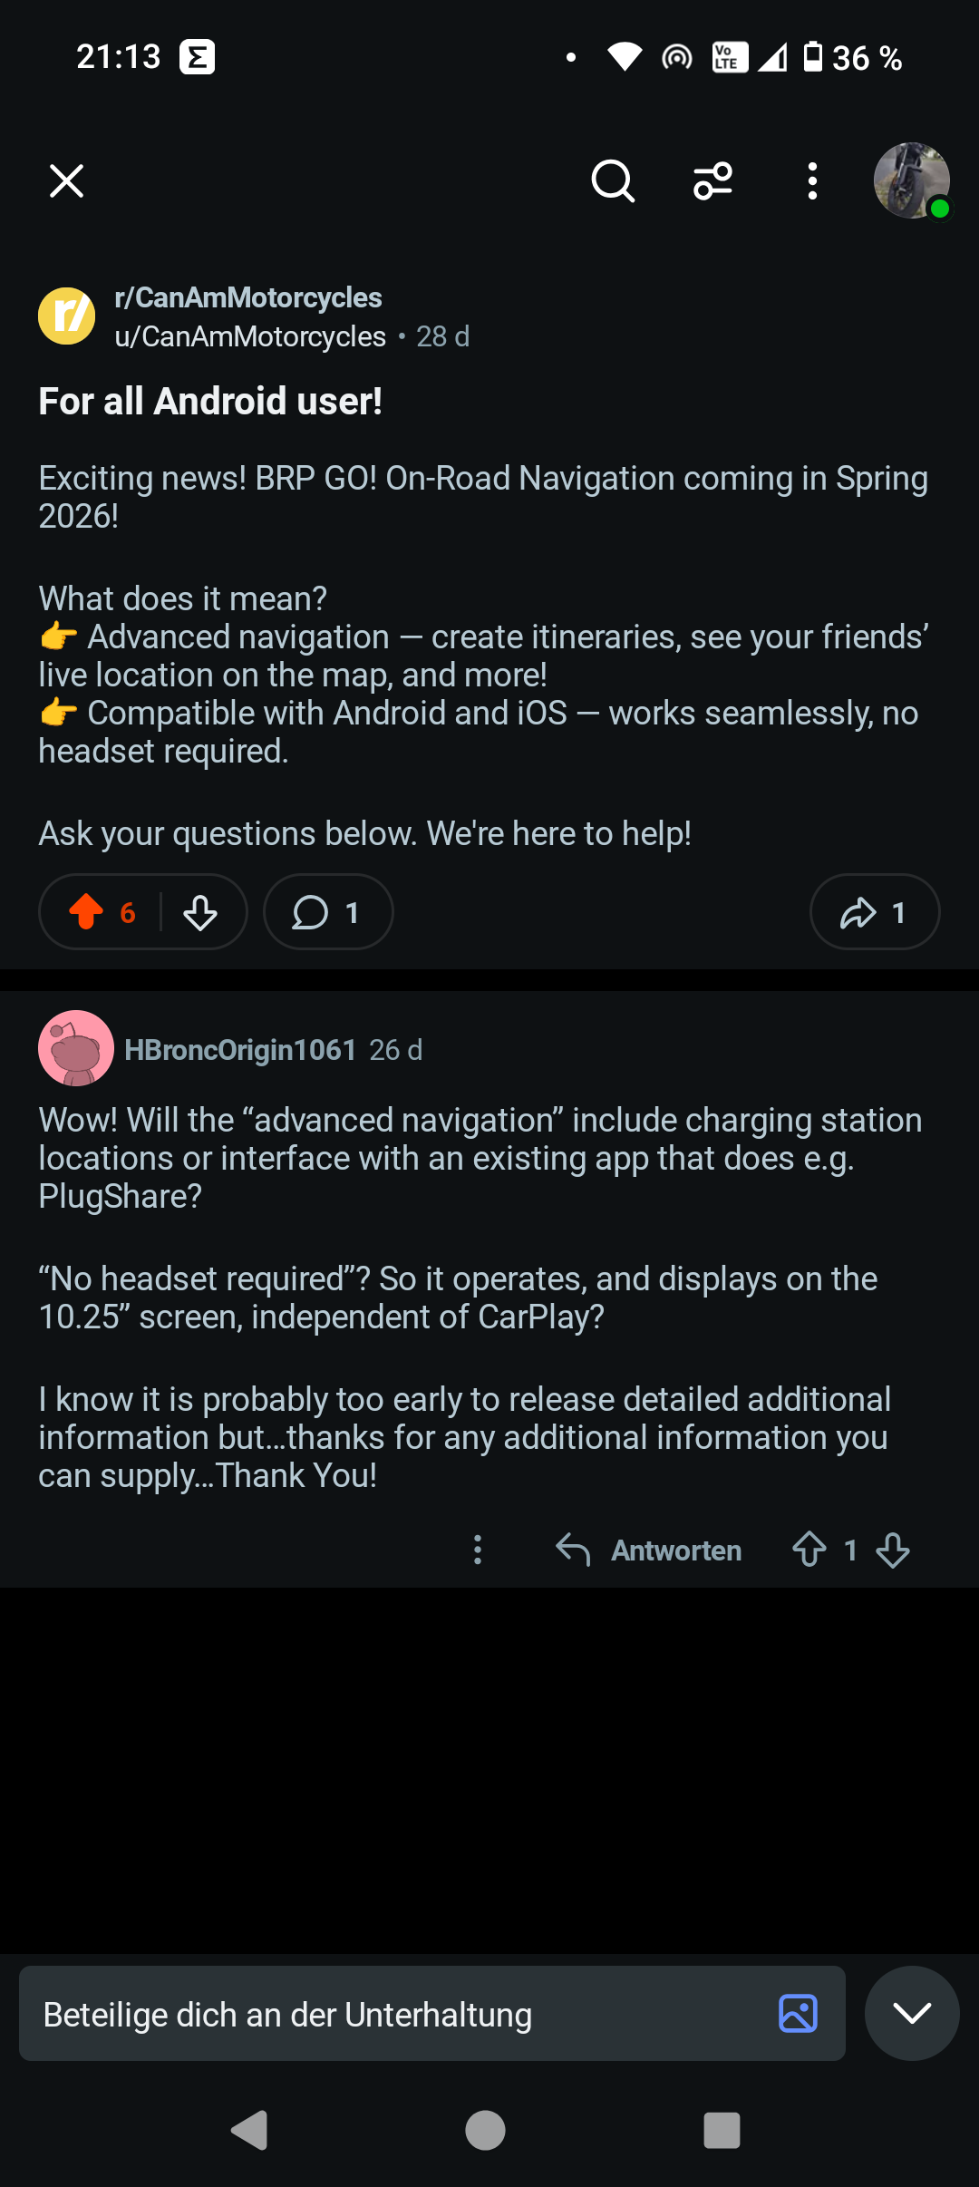Share the post
Viewport: 979px width, 2187px height.
874,912
